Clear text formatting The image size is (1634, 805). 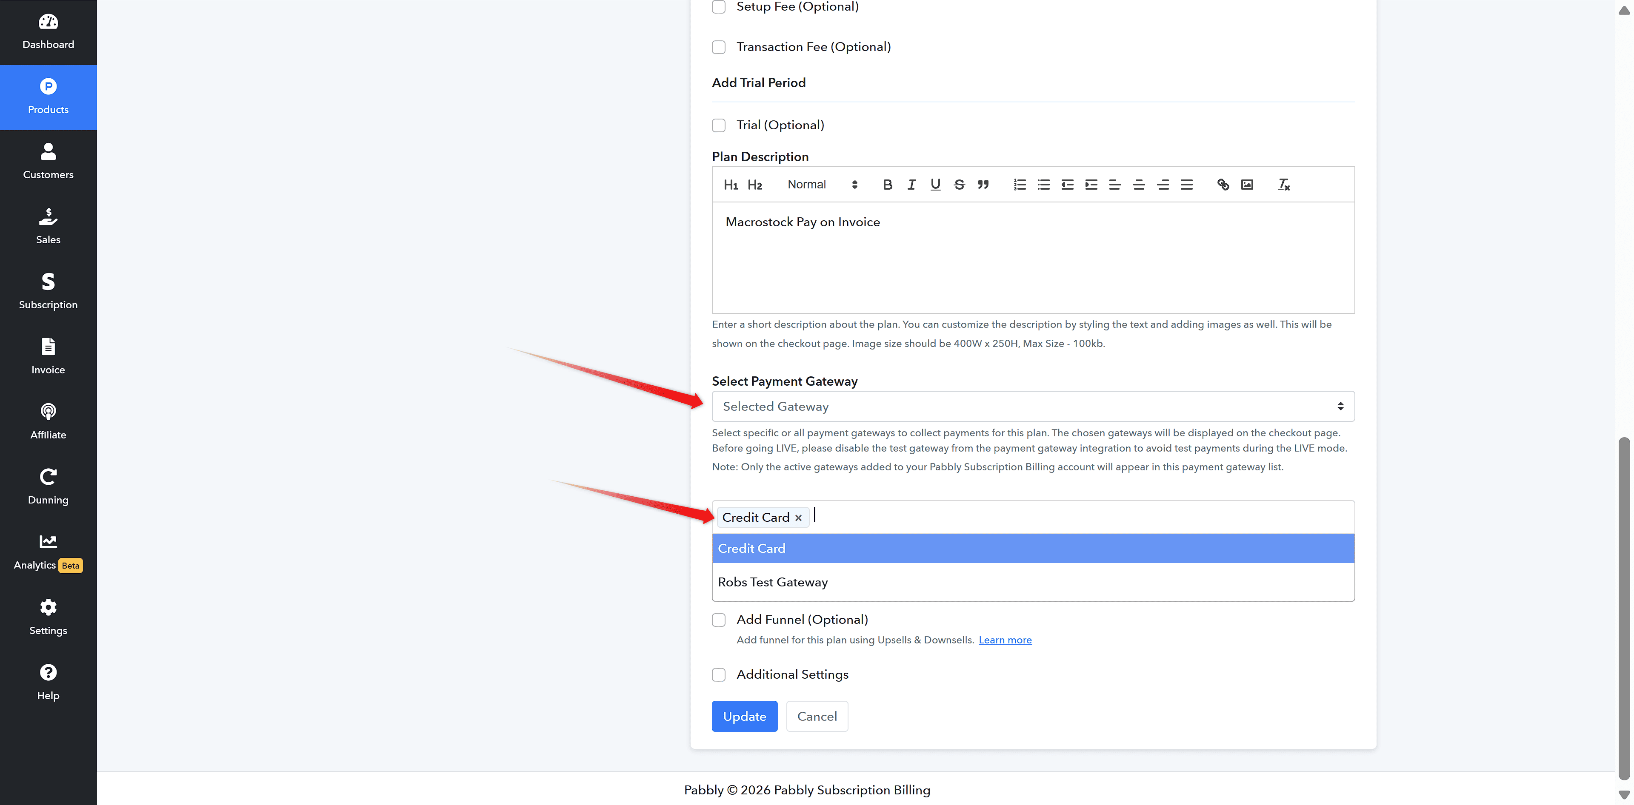point(1284,185)
